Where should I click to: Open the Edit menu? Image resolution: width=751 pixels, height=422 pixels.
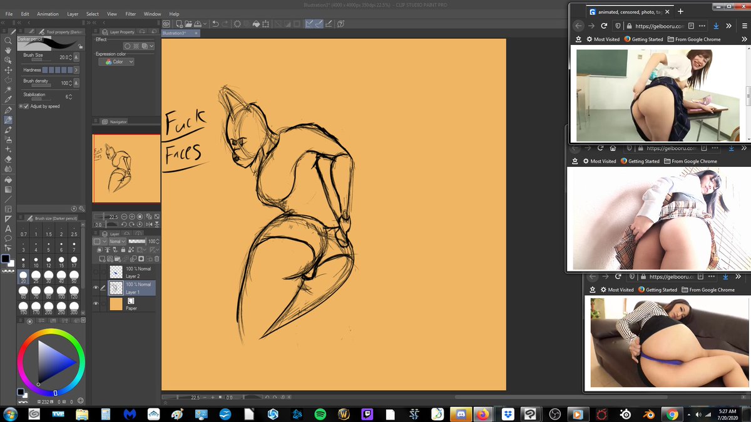(25, 14)
